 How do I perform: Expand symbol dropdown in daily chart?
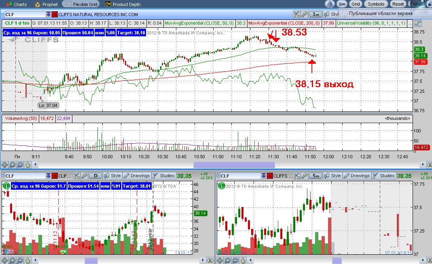(x=48, y=176)
